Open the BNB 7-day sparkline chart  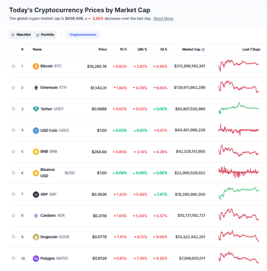point(239,151)
